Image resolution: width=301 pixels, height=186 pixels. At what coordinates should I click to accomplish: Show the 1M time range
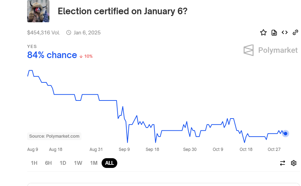(x=94, y=163)
